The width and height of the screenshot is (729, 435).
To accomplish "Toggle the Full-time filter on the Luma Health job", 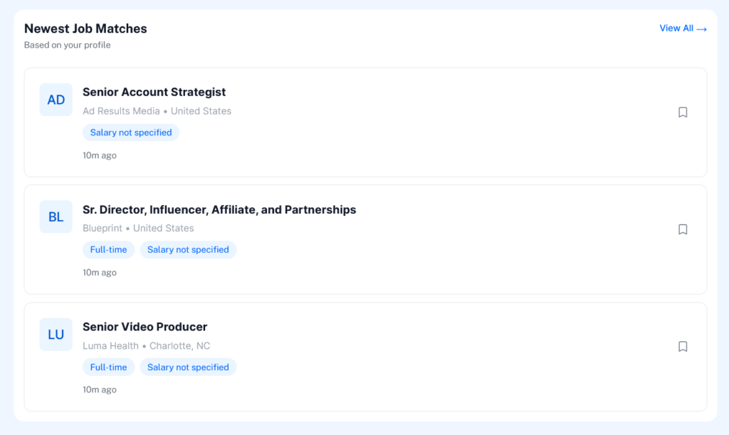I will (x=108, y=367).
